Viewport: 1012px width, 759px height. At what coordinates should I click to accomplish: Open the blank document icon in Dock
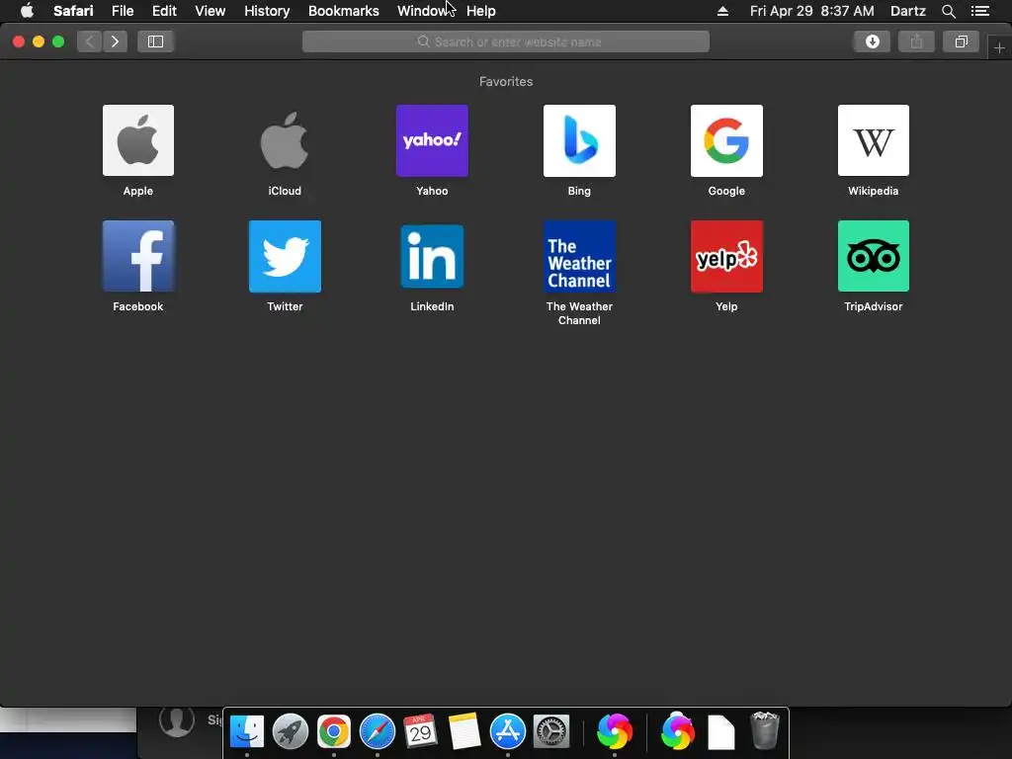pos(720,732)
